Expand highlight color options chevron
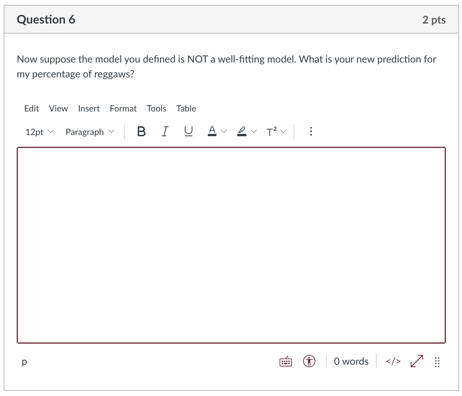Screen dimensions: 462x396 254,132
